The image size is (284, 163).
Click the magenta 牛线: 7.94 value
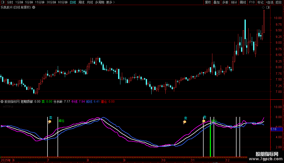pos(78,102)
